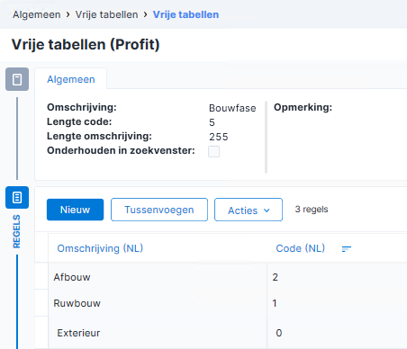Click the vertical divider beside Opmerking
The image size is (407, 349).
[266, 138]
